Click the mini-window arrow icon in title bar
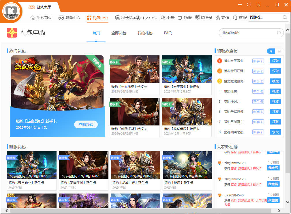This screenshot has height=214, width=291. click(x=258, y=5)
